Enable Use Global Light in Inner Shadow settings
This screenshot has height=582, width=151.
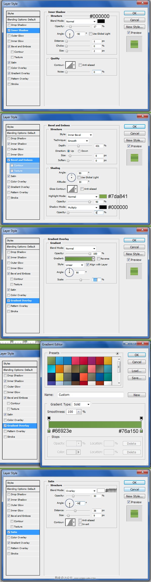(91, 34)
